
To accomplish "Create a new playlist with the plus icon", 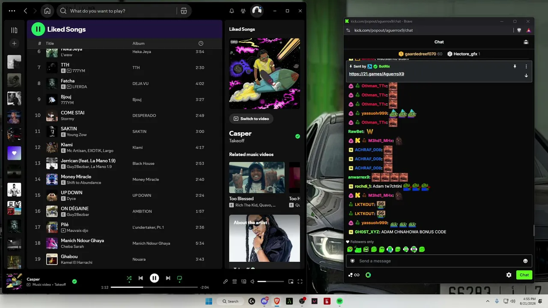I will tap(14, 43).
